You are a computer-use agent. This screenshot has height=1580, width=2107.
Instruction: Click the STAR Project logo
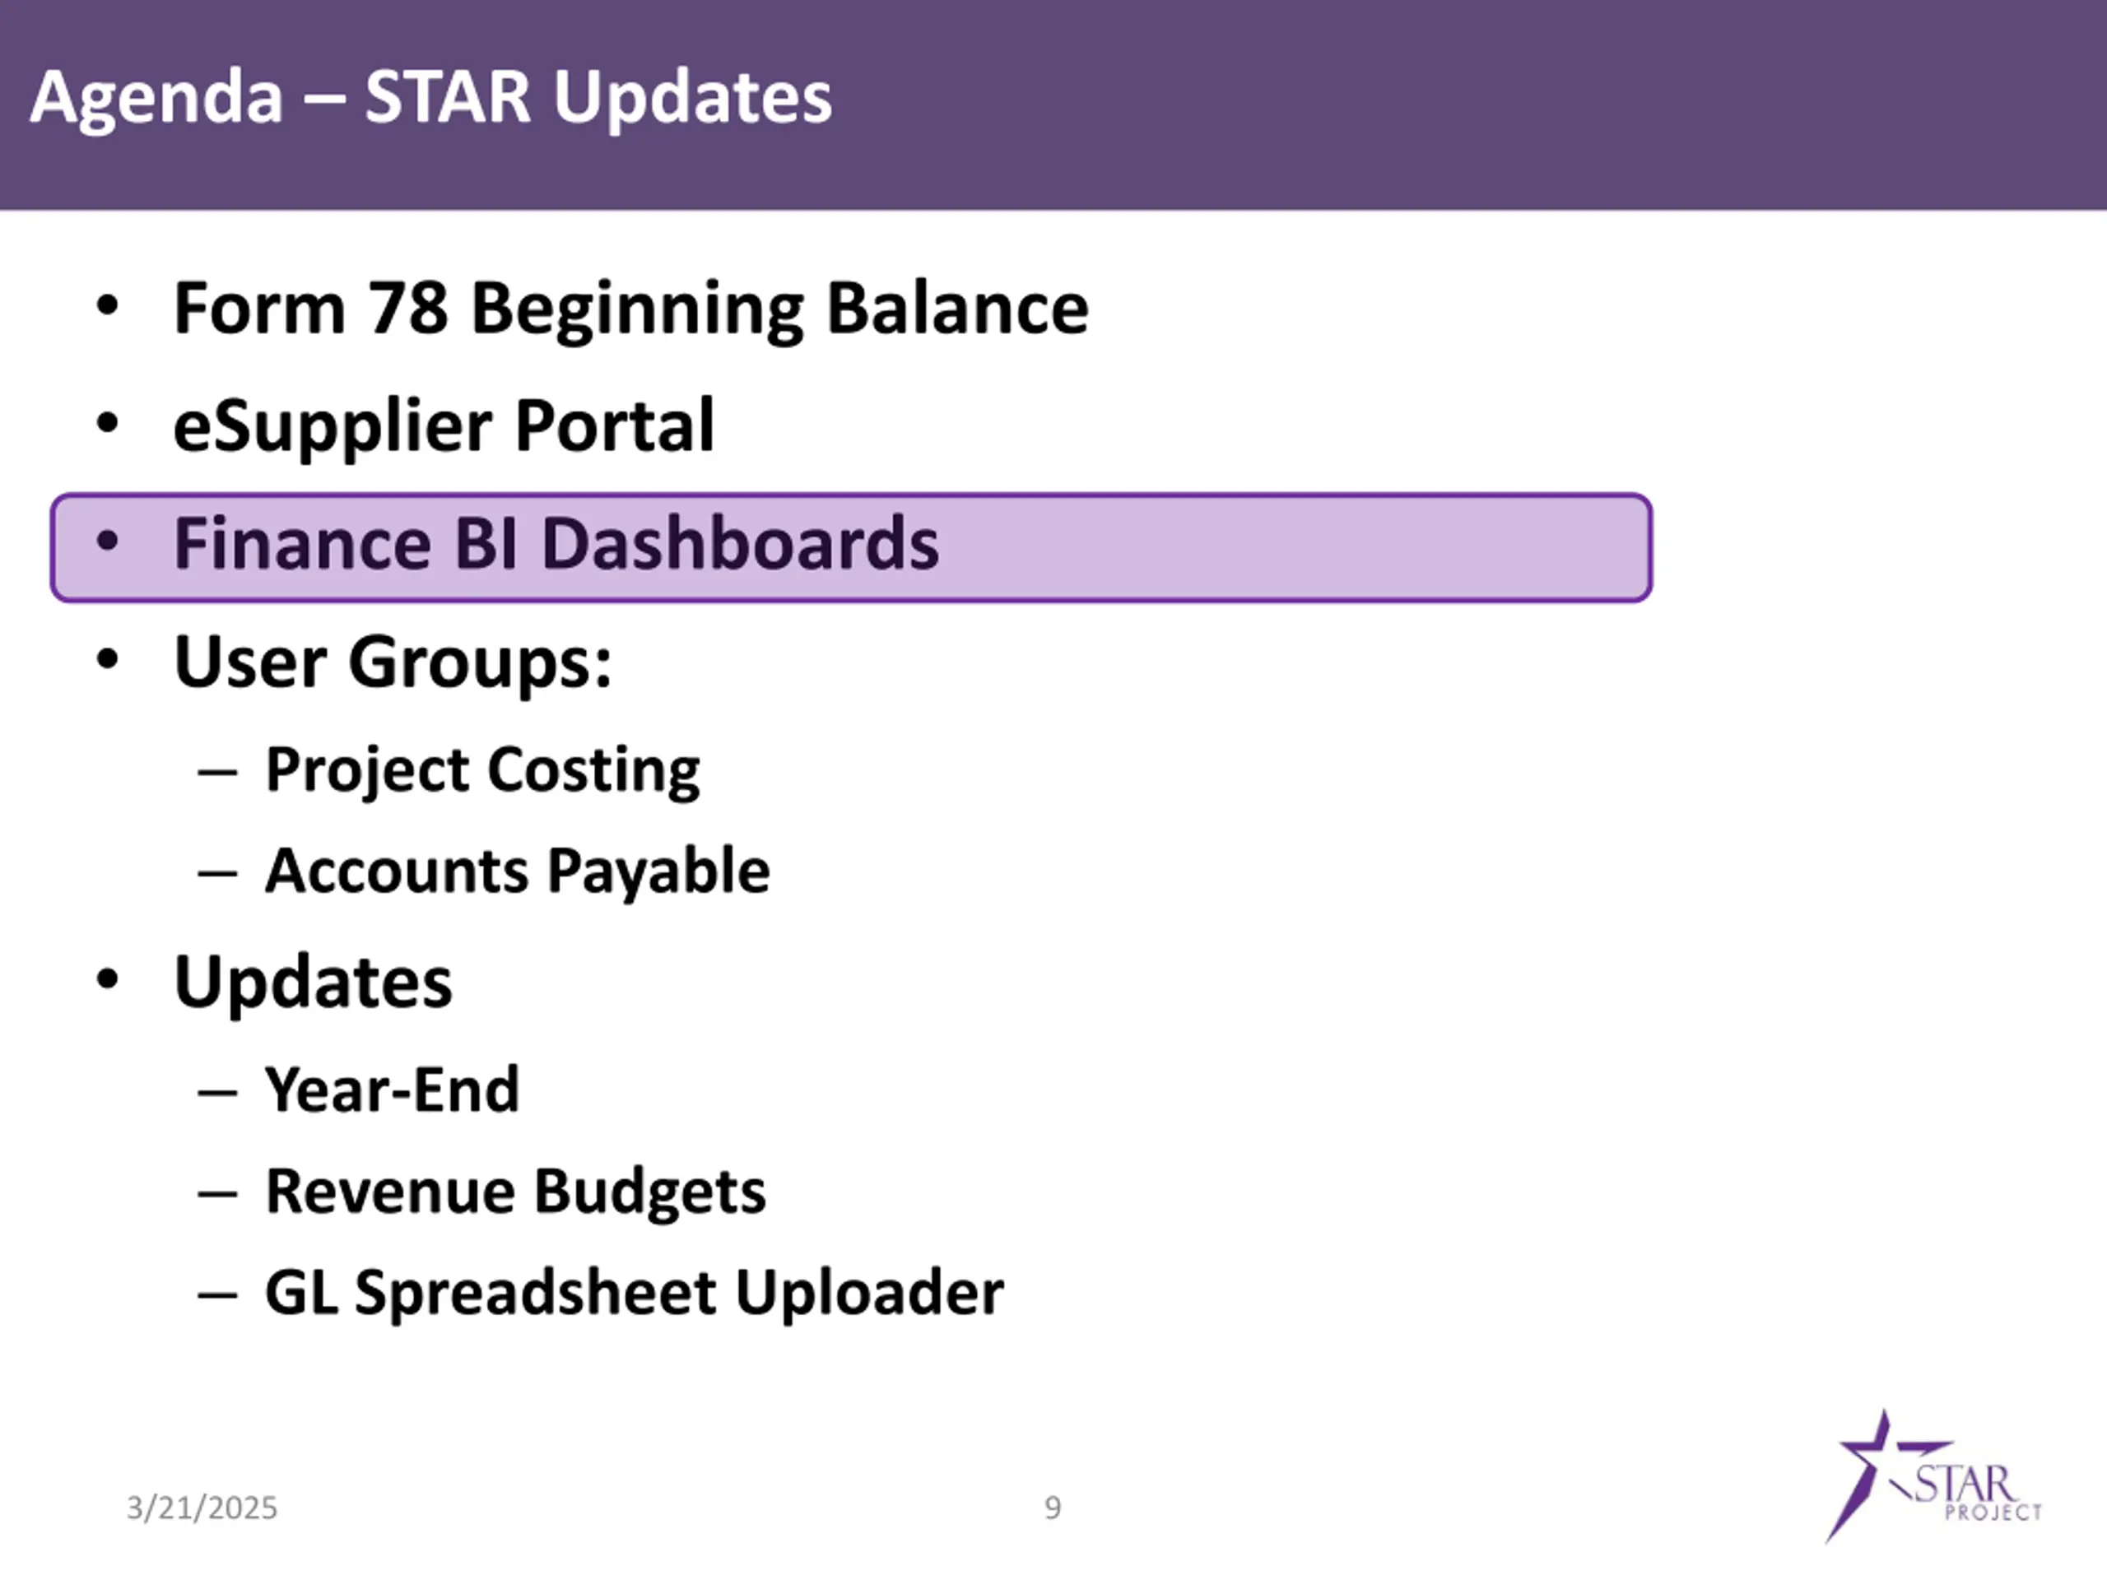[1933, 1476]
